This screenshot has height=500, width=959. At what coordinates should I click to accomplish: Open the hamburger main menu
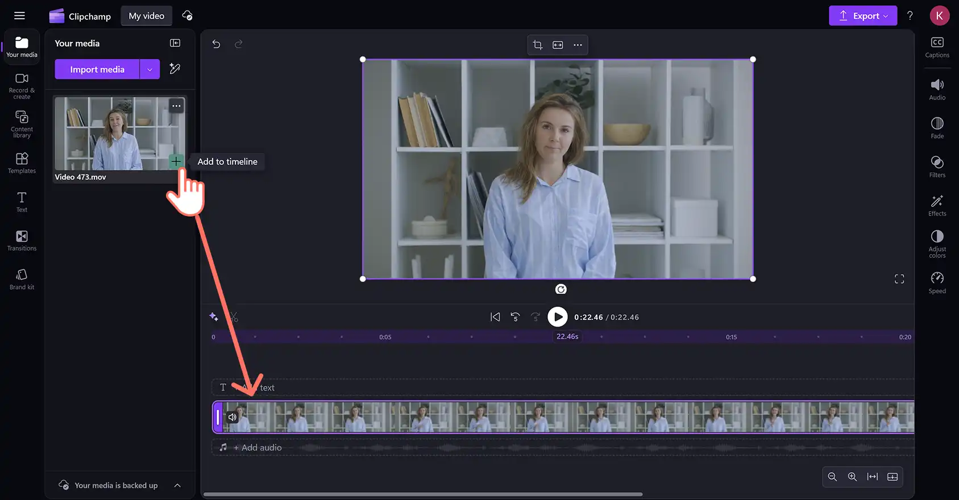click(x=19, y=16)
